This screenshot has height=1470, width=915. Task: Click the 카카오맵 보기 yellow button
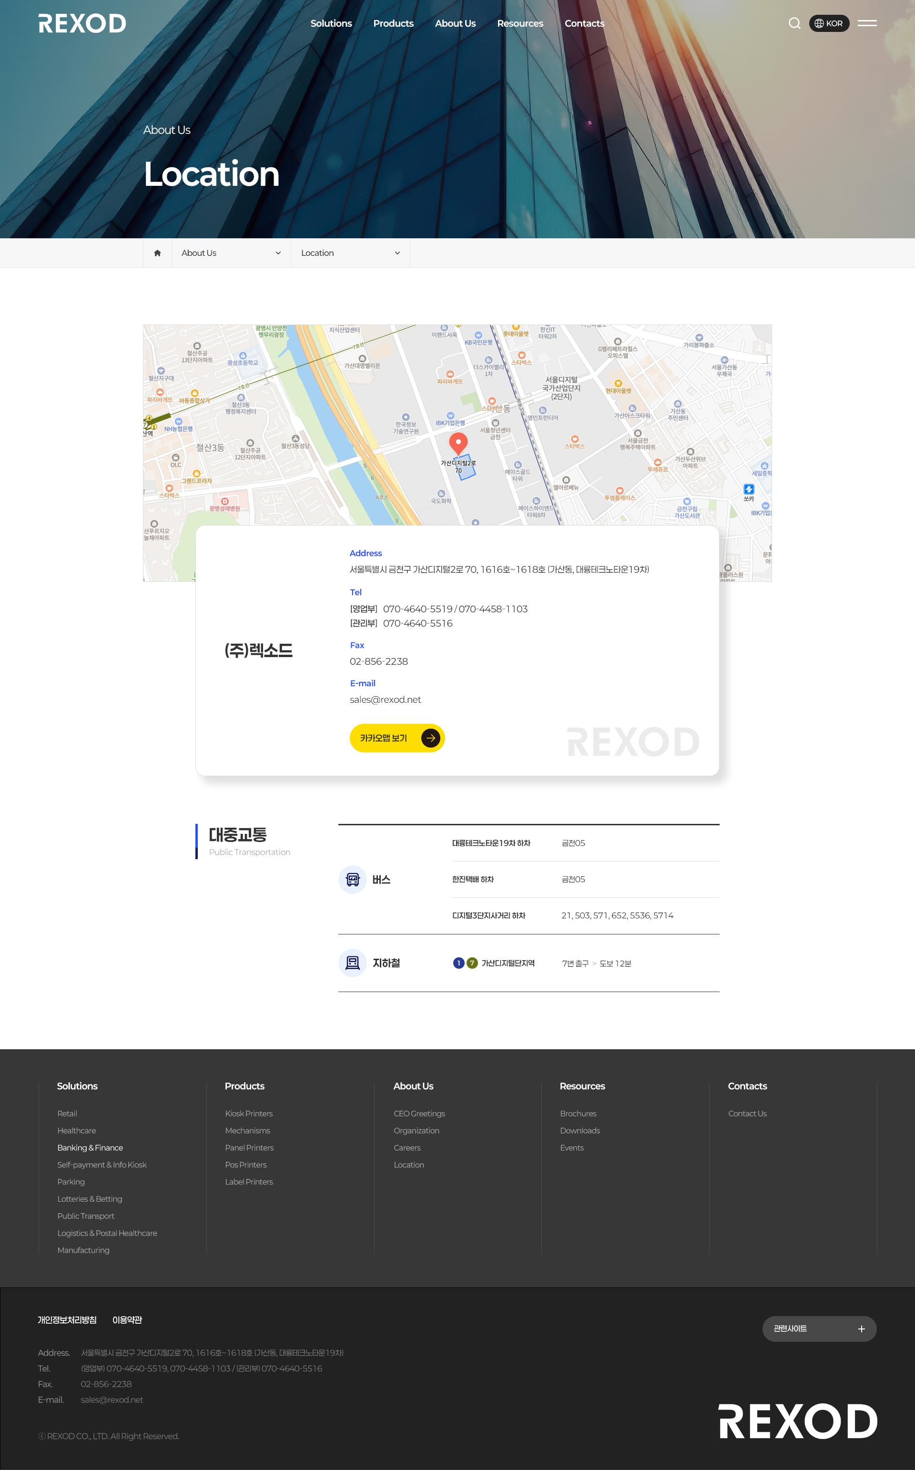[397, 738]
